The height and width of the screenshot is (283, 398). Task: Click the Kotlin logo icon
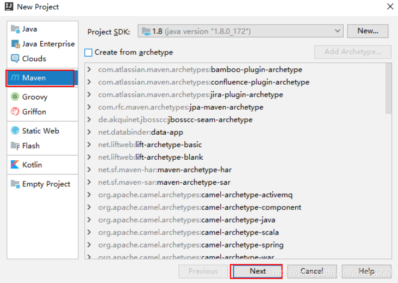coord(15,165)
